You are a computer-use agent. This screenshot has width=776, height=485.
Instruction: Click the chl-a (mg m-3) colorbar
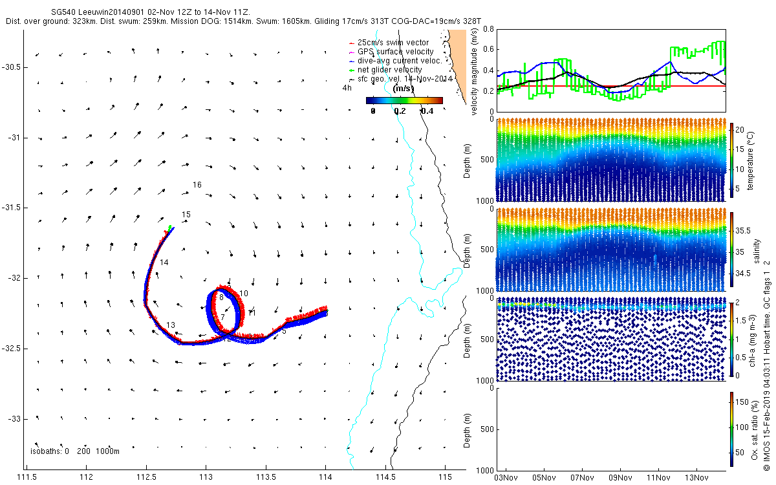(732, 338)
